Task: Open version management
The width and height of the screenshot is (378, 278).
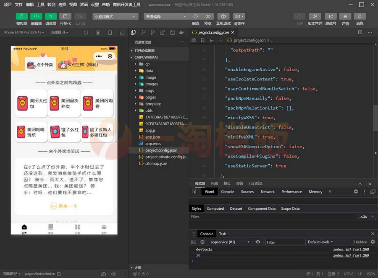Action: tap(315, 16)
